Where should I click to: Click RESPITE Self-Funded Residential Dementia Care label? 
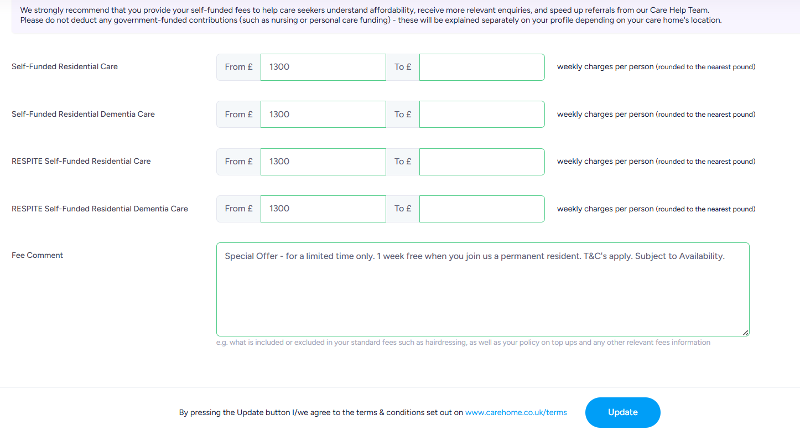(x=100, y=209)
